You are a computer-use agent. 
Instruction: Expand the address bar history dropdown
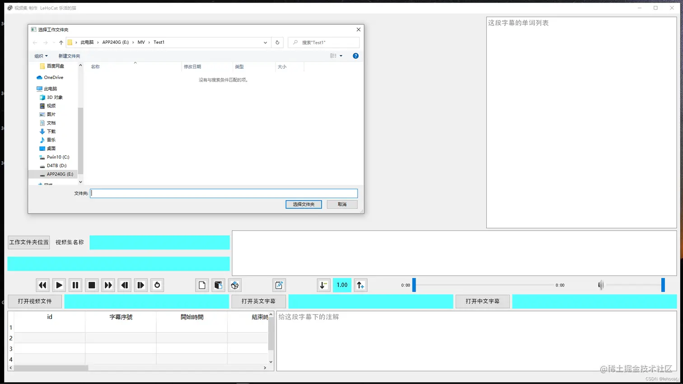click(265, 42)
